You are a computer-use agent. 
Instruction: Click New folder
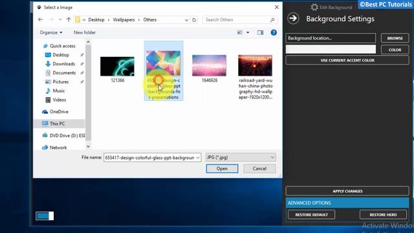(x=85, y=32)
